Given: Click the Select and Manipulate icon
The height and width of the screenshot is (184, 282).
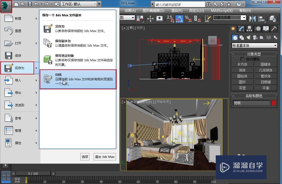Looking at the screenshot, I should (x=150, y=18).
